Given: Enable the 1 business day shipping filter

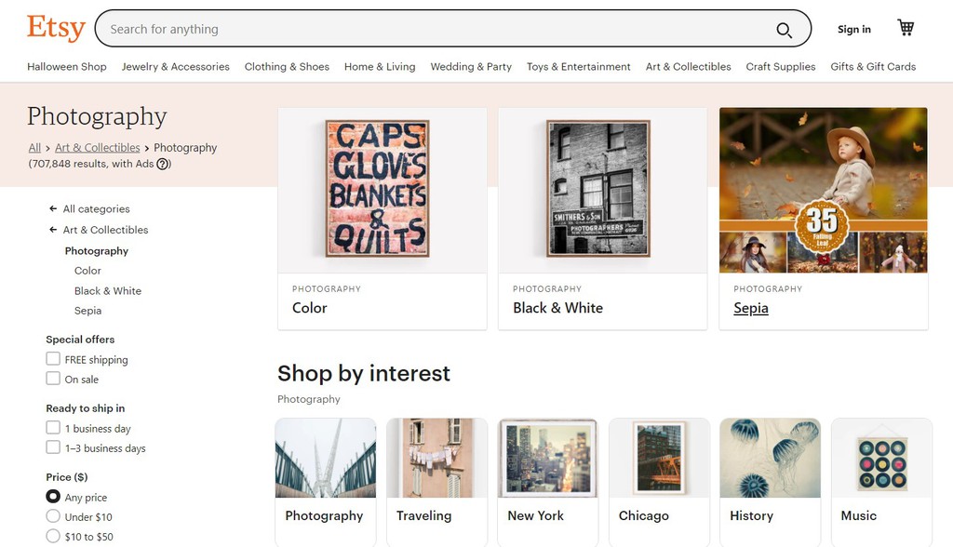Looking at the screenshot, I should pos(53,428).
